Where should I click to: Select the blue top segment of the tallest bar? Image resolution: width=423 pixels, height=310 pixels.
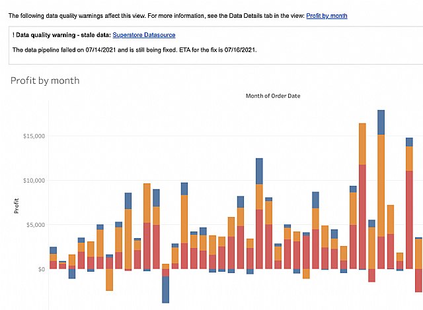(x=381, y=122)
